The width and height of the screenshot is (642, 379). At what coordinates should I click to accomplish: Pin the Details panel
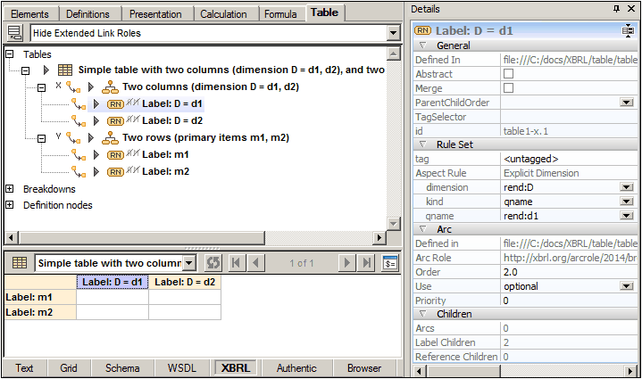pos(616,8)
